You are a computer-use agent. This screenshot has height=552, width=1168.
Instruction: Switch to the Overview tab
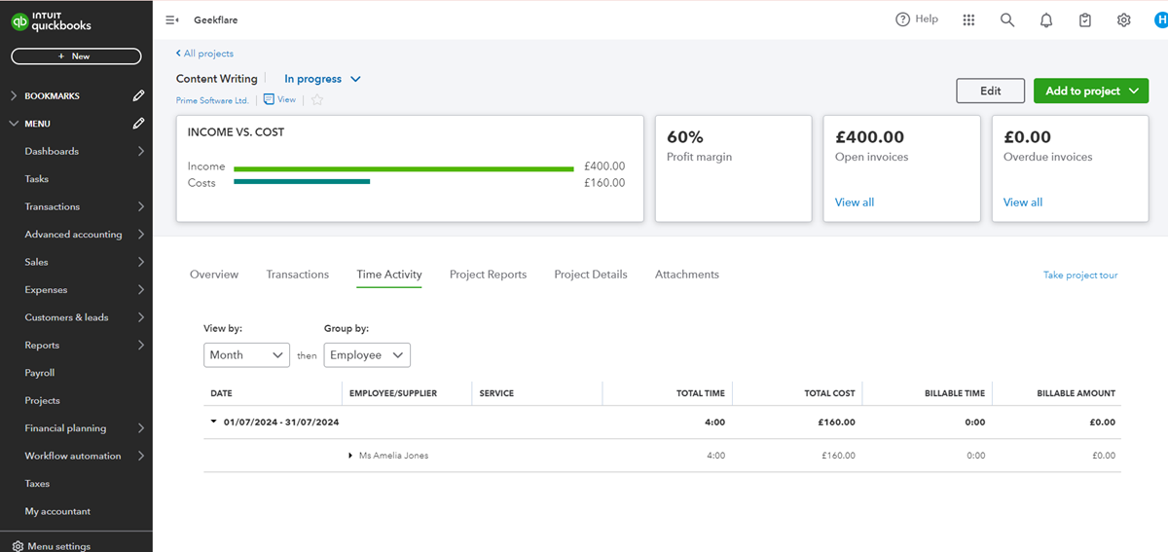click(x=214, y=275)
